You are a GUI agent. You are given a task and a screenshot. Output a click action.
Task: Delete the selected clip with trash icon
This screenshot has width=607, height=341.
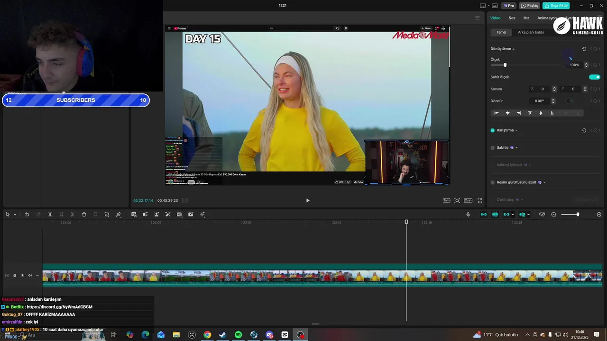coord(84,215)
